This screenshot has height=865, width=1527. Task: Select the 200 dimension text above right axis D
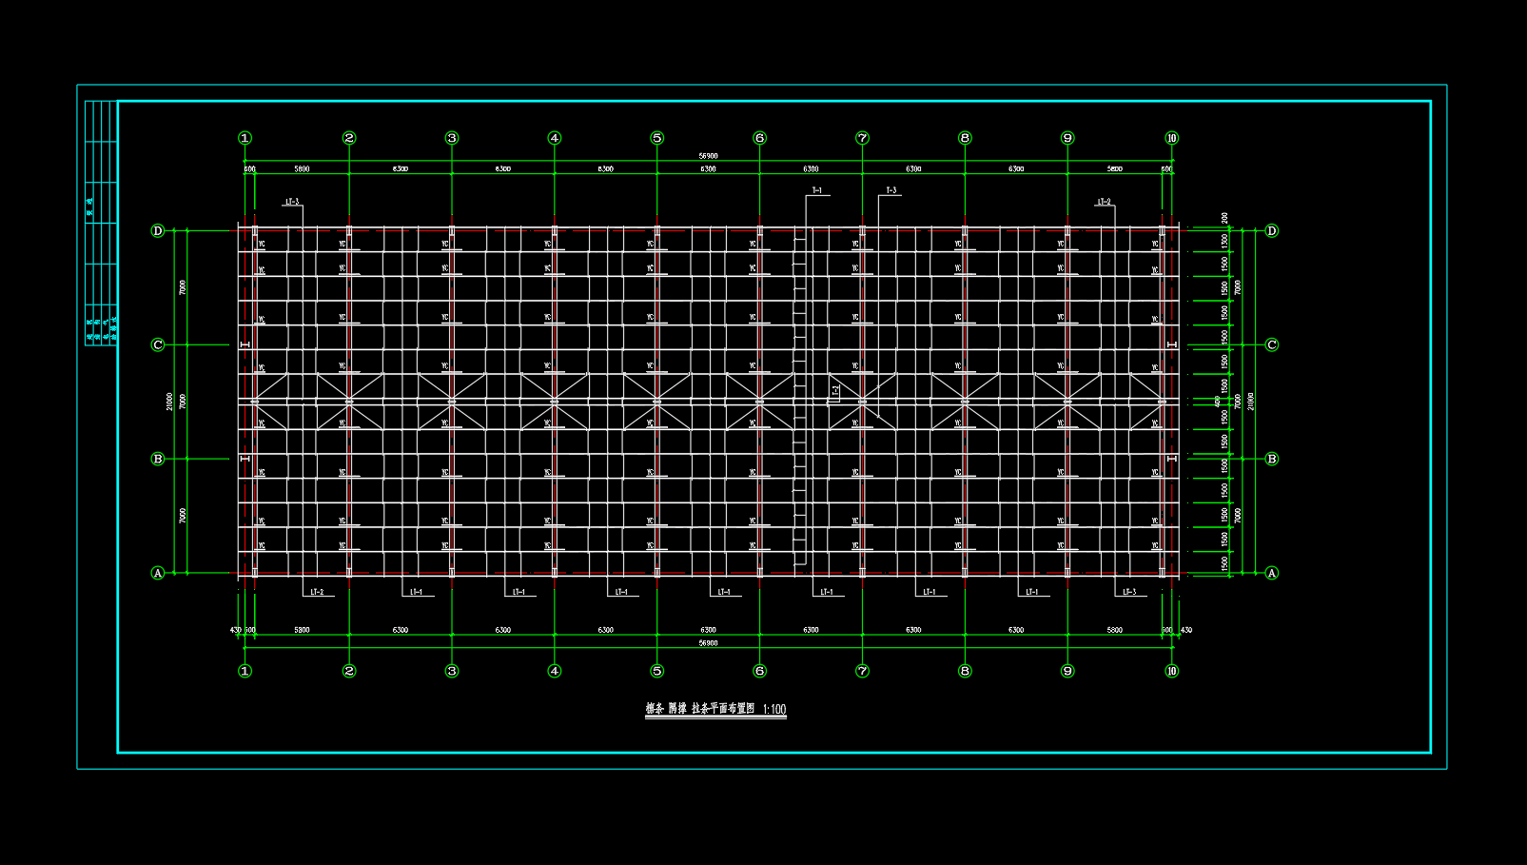click(1224, 218)
